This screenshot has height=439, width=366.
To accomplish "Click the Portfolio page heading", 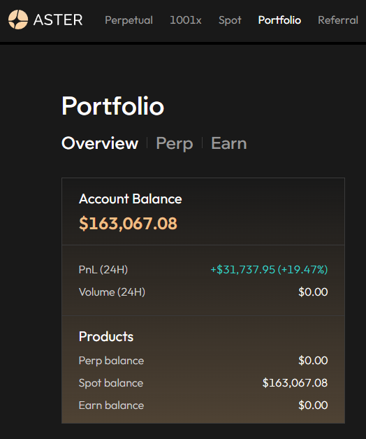I will [112, 106].
